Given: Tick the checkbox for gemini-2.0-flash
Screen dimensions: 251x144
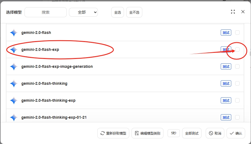Looking at the screenshot, I should pos(237,33).
